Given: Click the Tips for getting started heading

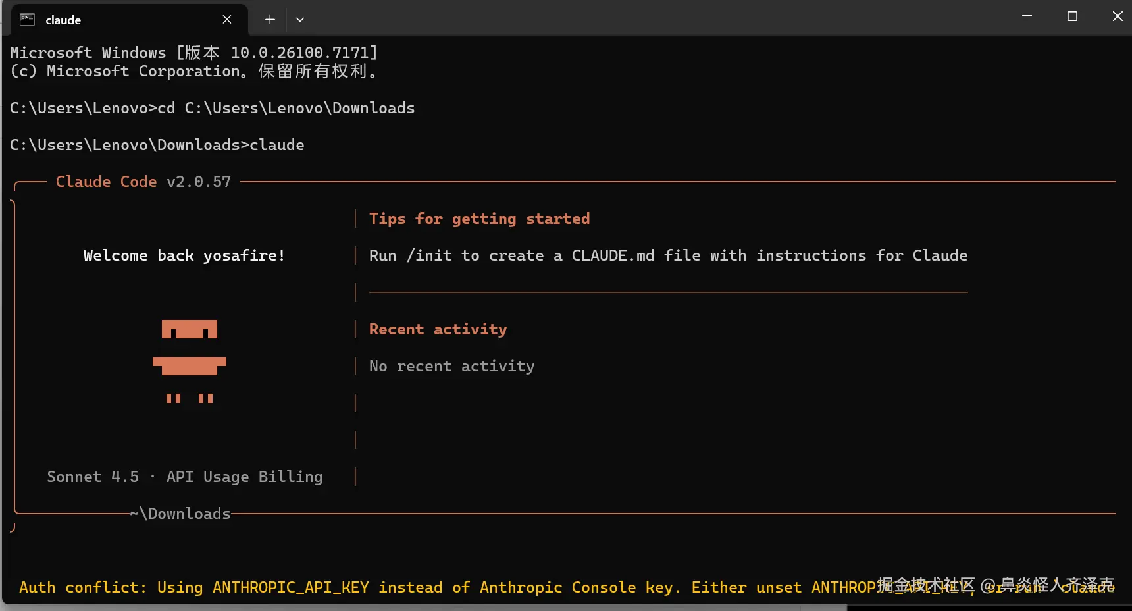Looking at the screenshot, I should click(x=479, y=219).
